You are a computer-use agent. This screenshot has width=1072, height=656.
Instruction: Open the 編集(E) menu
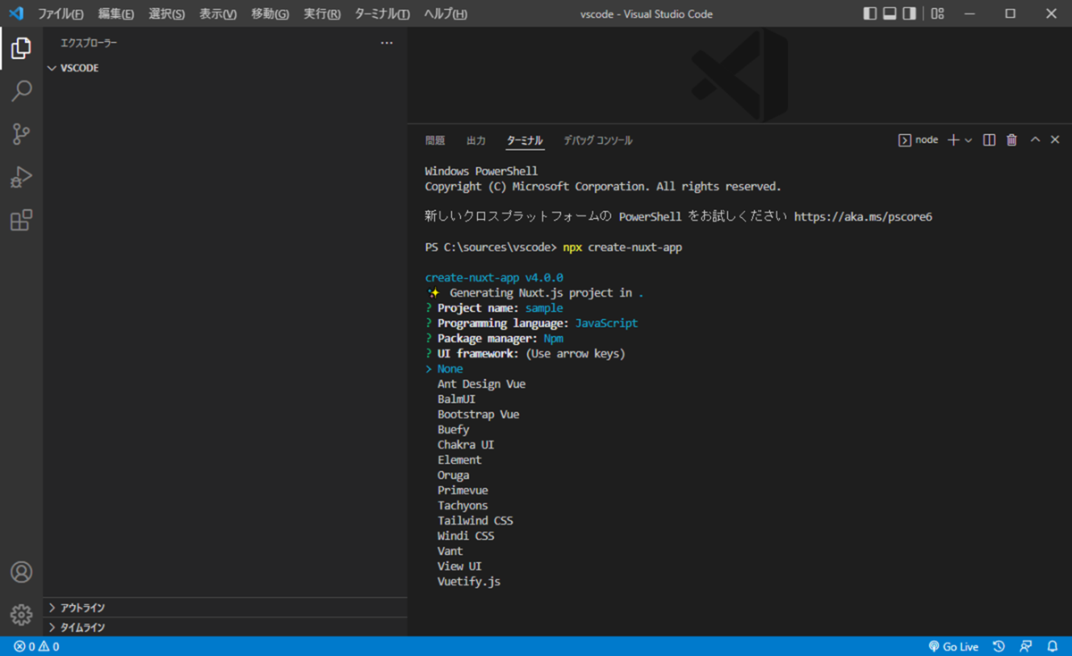tap(116, 14)
